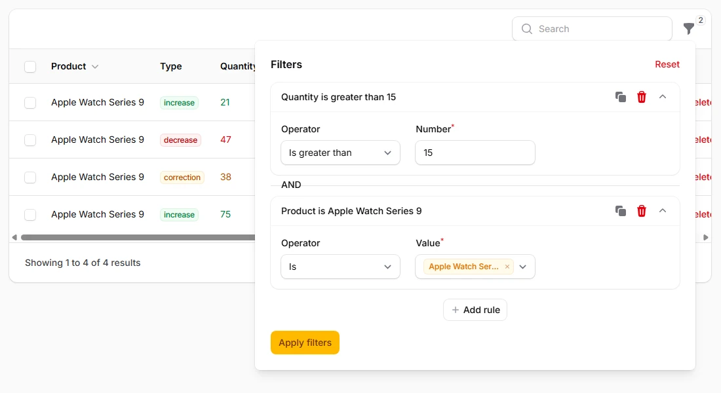Click Apply filters button

(305, 343)
